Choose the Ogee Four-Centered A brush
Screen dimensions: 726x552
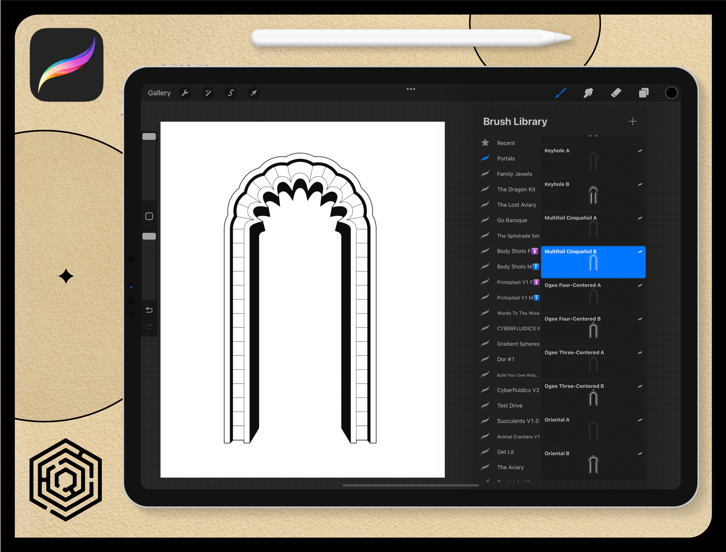pyautogui.click(x=593, y=295)
